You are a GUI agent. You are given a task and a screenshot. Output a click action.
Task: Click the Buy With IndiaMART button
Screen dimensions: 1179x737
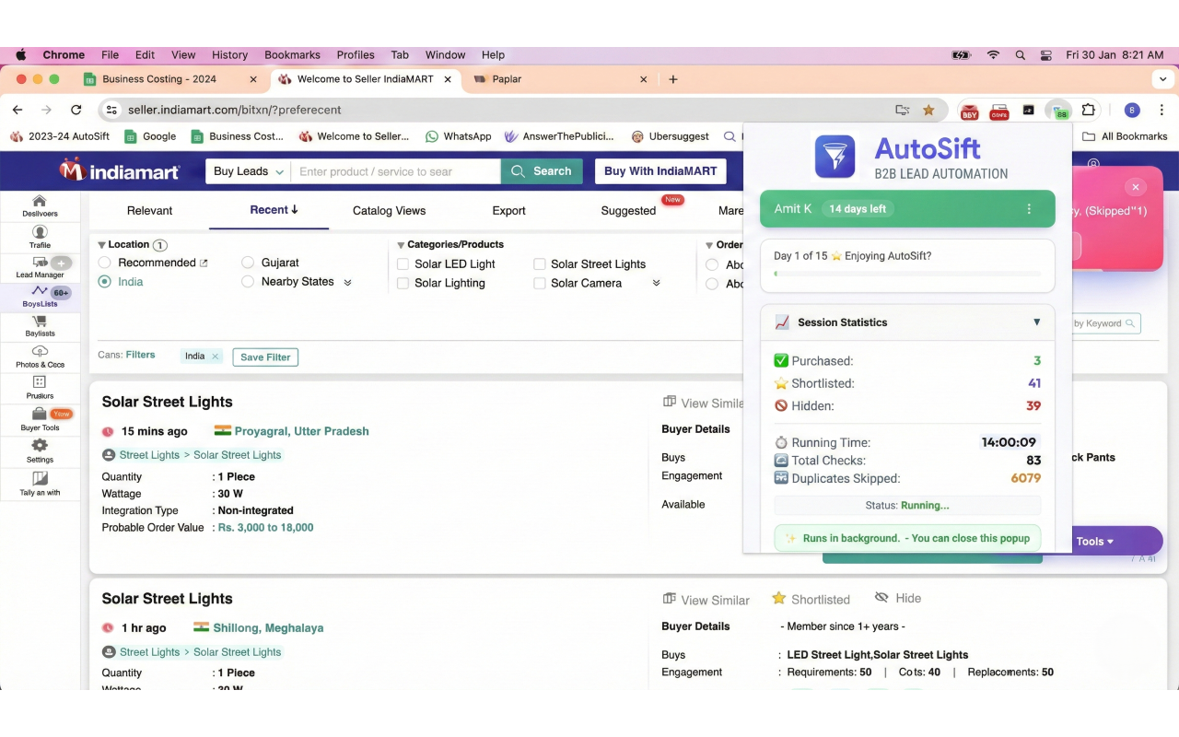[x=660, y=171]
